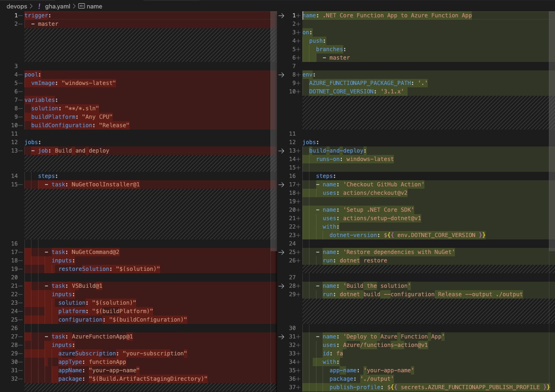Click the diff arrow next to the env block
The width and height of the screenshot is (555, 392).
(281, 74)
